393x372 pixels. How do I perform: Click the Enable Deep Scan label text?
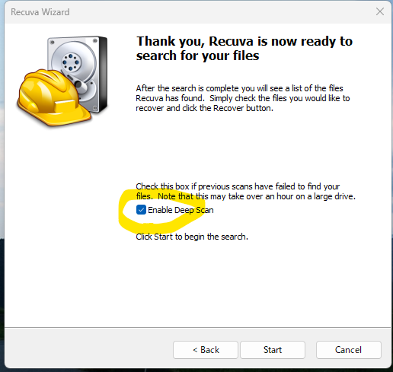(181, 210)
